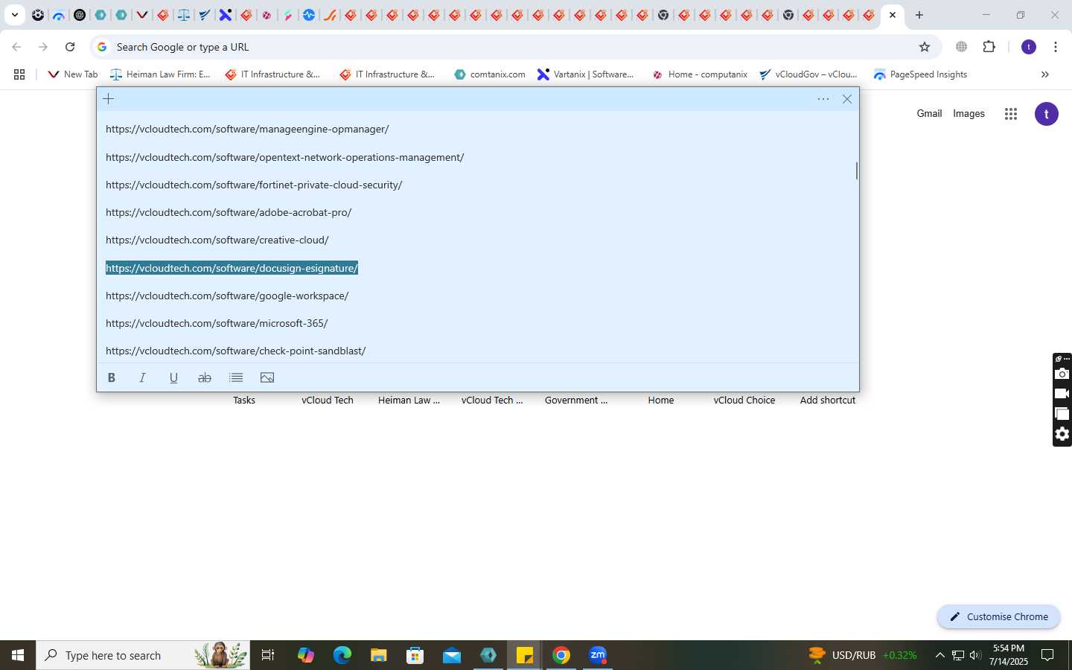Open the Google apps grid
1072x670 pixels.
[1010, 114]
